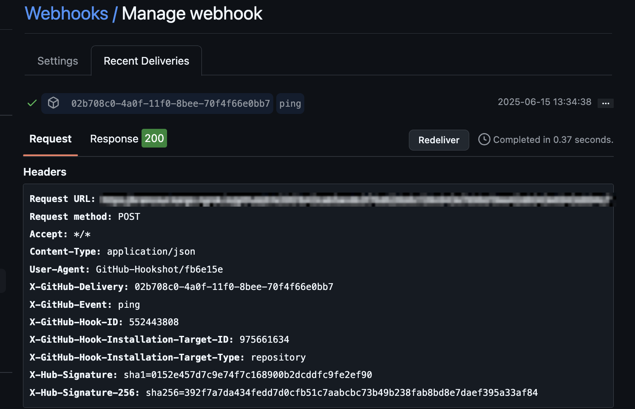Show the Response tab
This screenshot has width=635, height=409.
[114, 139]
